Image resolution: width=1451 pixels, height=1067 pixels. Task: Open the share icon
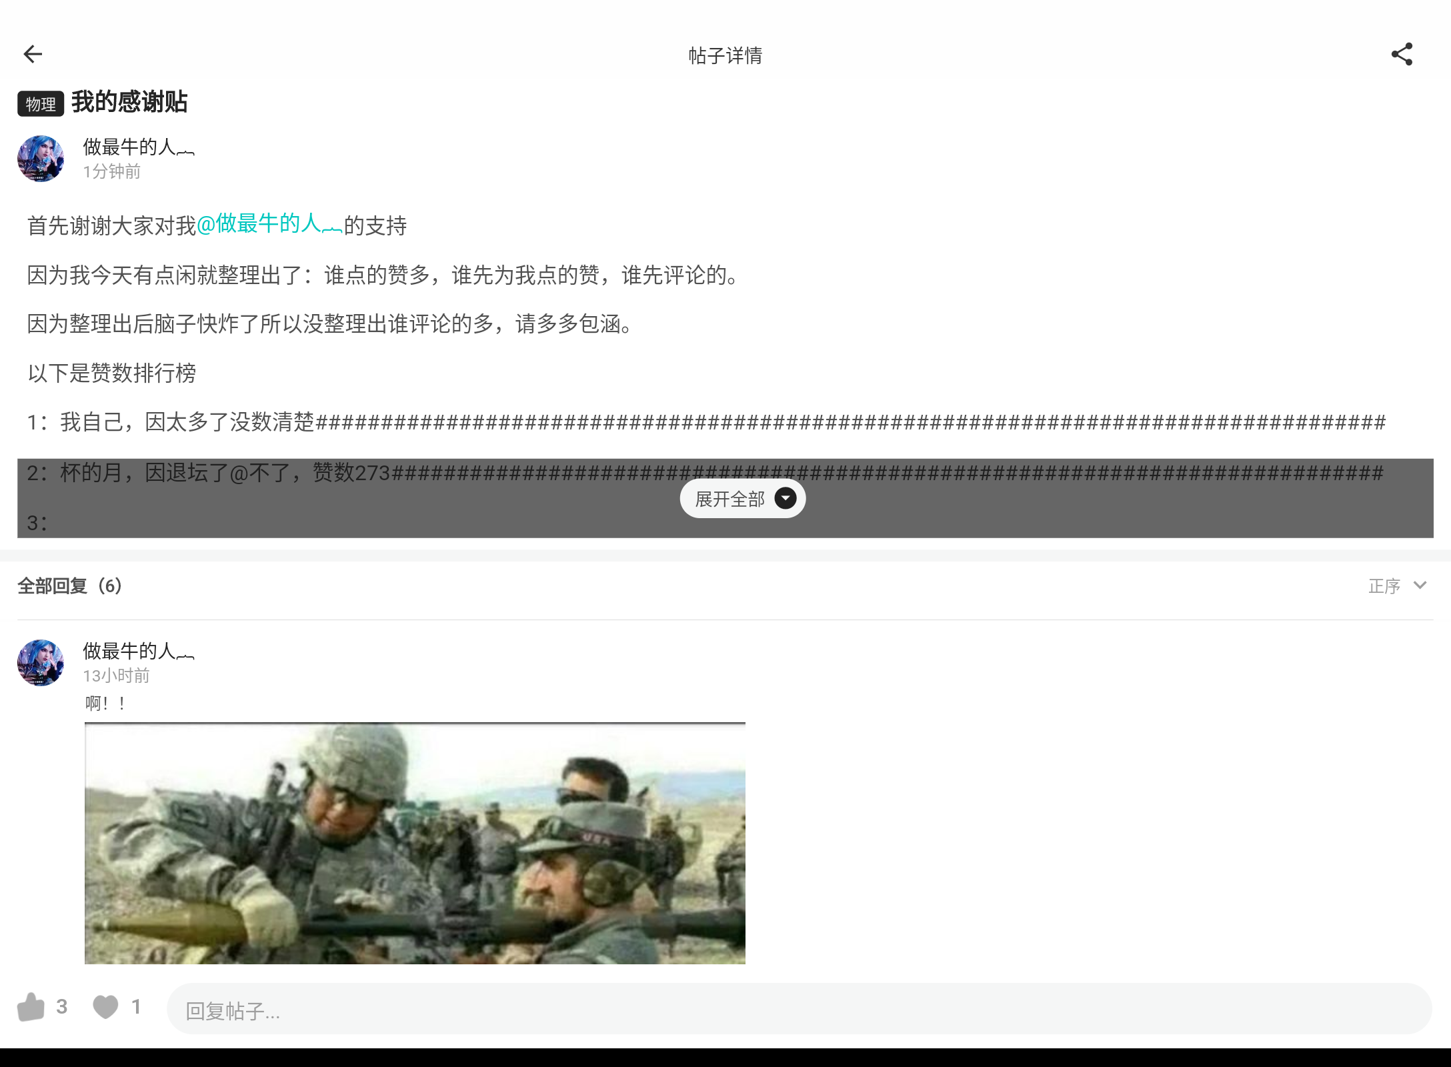click(x=1402, y=53)
